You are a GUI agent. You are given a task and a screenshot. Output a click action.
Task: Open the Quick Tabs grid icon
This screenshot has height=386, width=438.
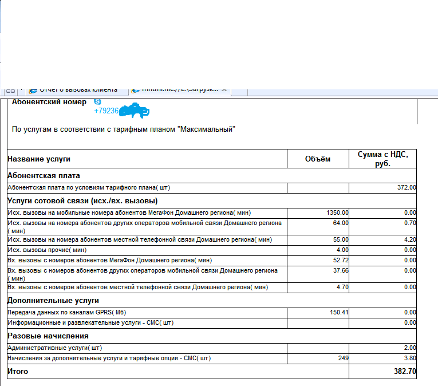coord(10,90)
